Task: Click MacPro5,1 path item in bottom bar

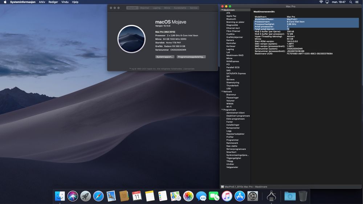Action: point(238,187)
